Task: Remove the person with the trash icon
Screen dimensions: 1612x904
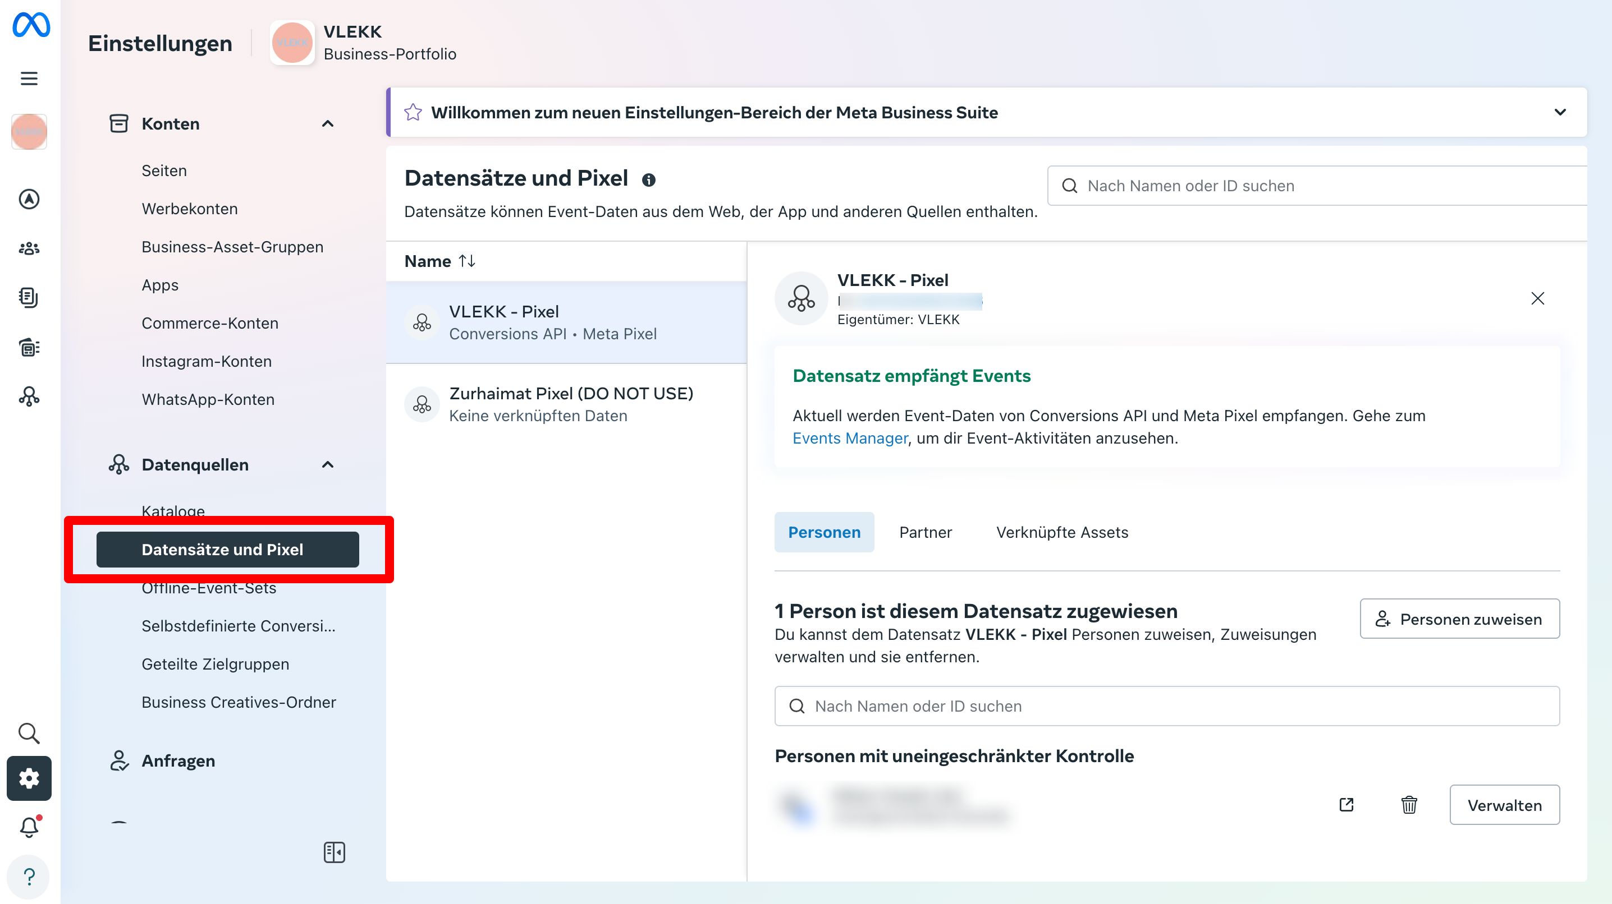Action: (x=1409, y=805)
